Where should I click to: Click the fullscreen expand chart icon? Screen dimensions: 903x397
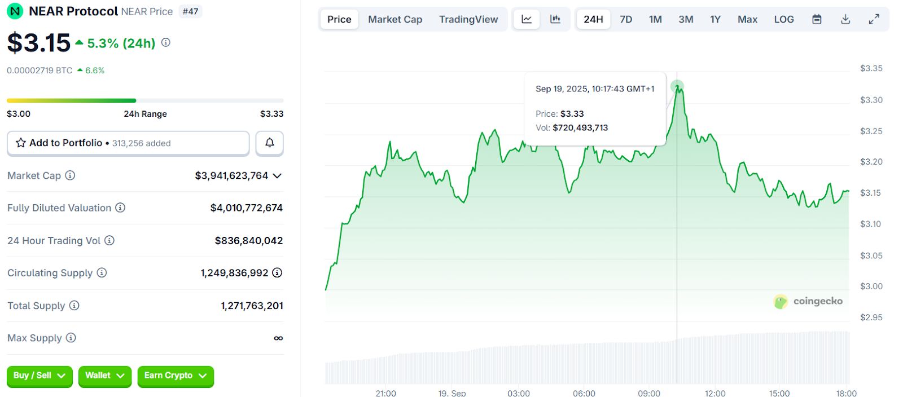(874, 19)
